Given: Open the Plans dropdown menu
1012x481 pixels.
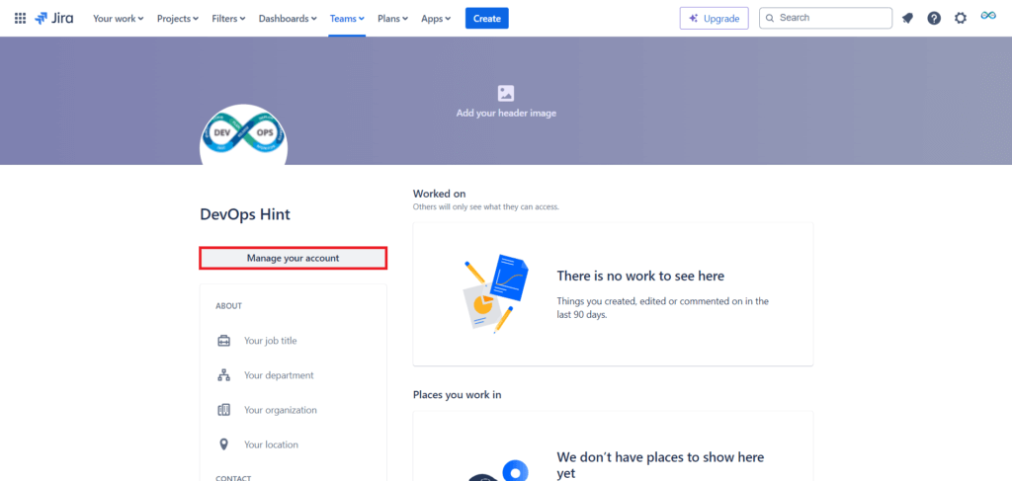Looking at the screenshot, I should pyautogui.click(x=393, y=18).
